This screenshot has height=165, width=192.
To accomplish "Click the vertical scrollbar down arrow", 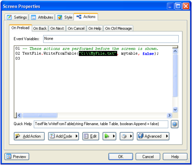I will click(175, 109).
